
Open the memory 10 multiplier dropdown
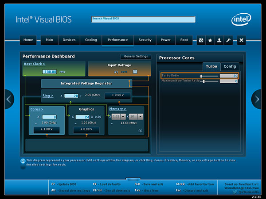tap(141, 116)
